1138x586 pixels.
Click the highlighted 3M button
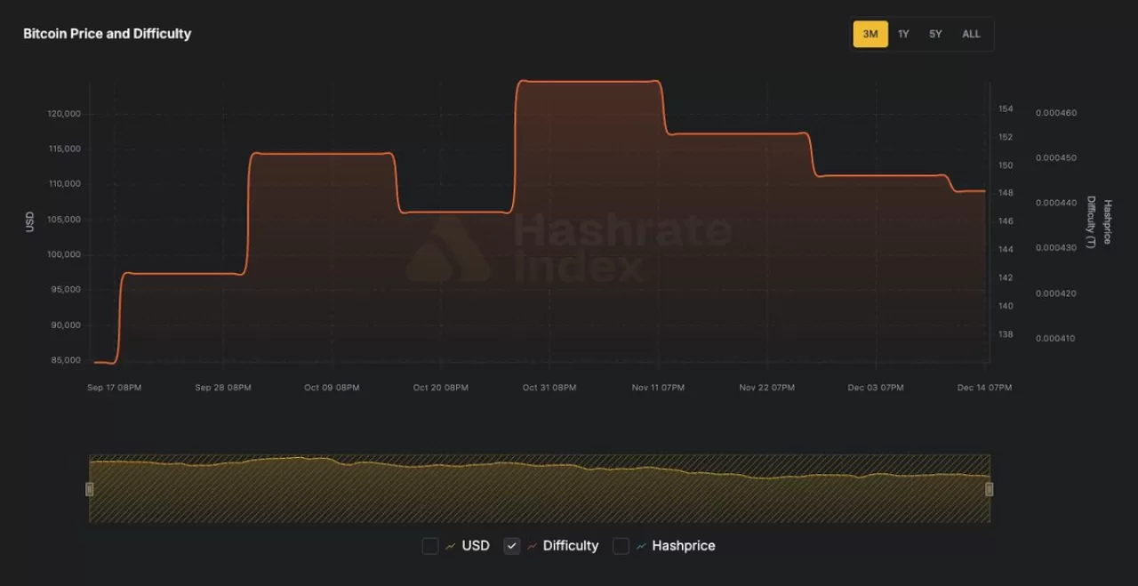tap(870, 33)
